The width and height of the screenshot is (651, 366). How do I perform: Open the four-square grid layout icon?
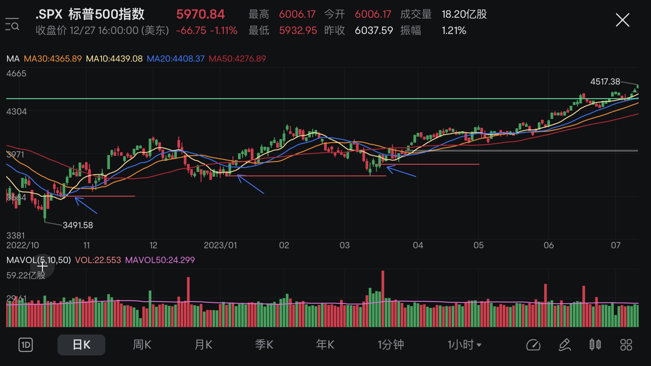click(x=626, y=345)
